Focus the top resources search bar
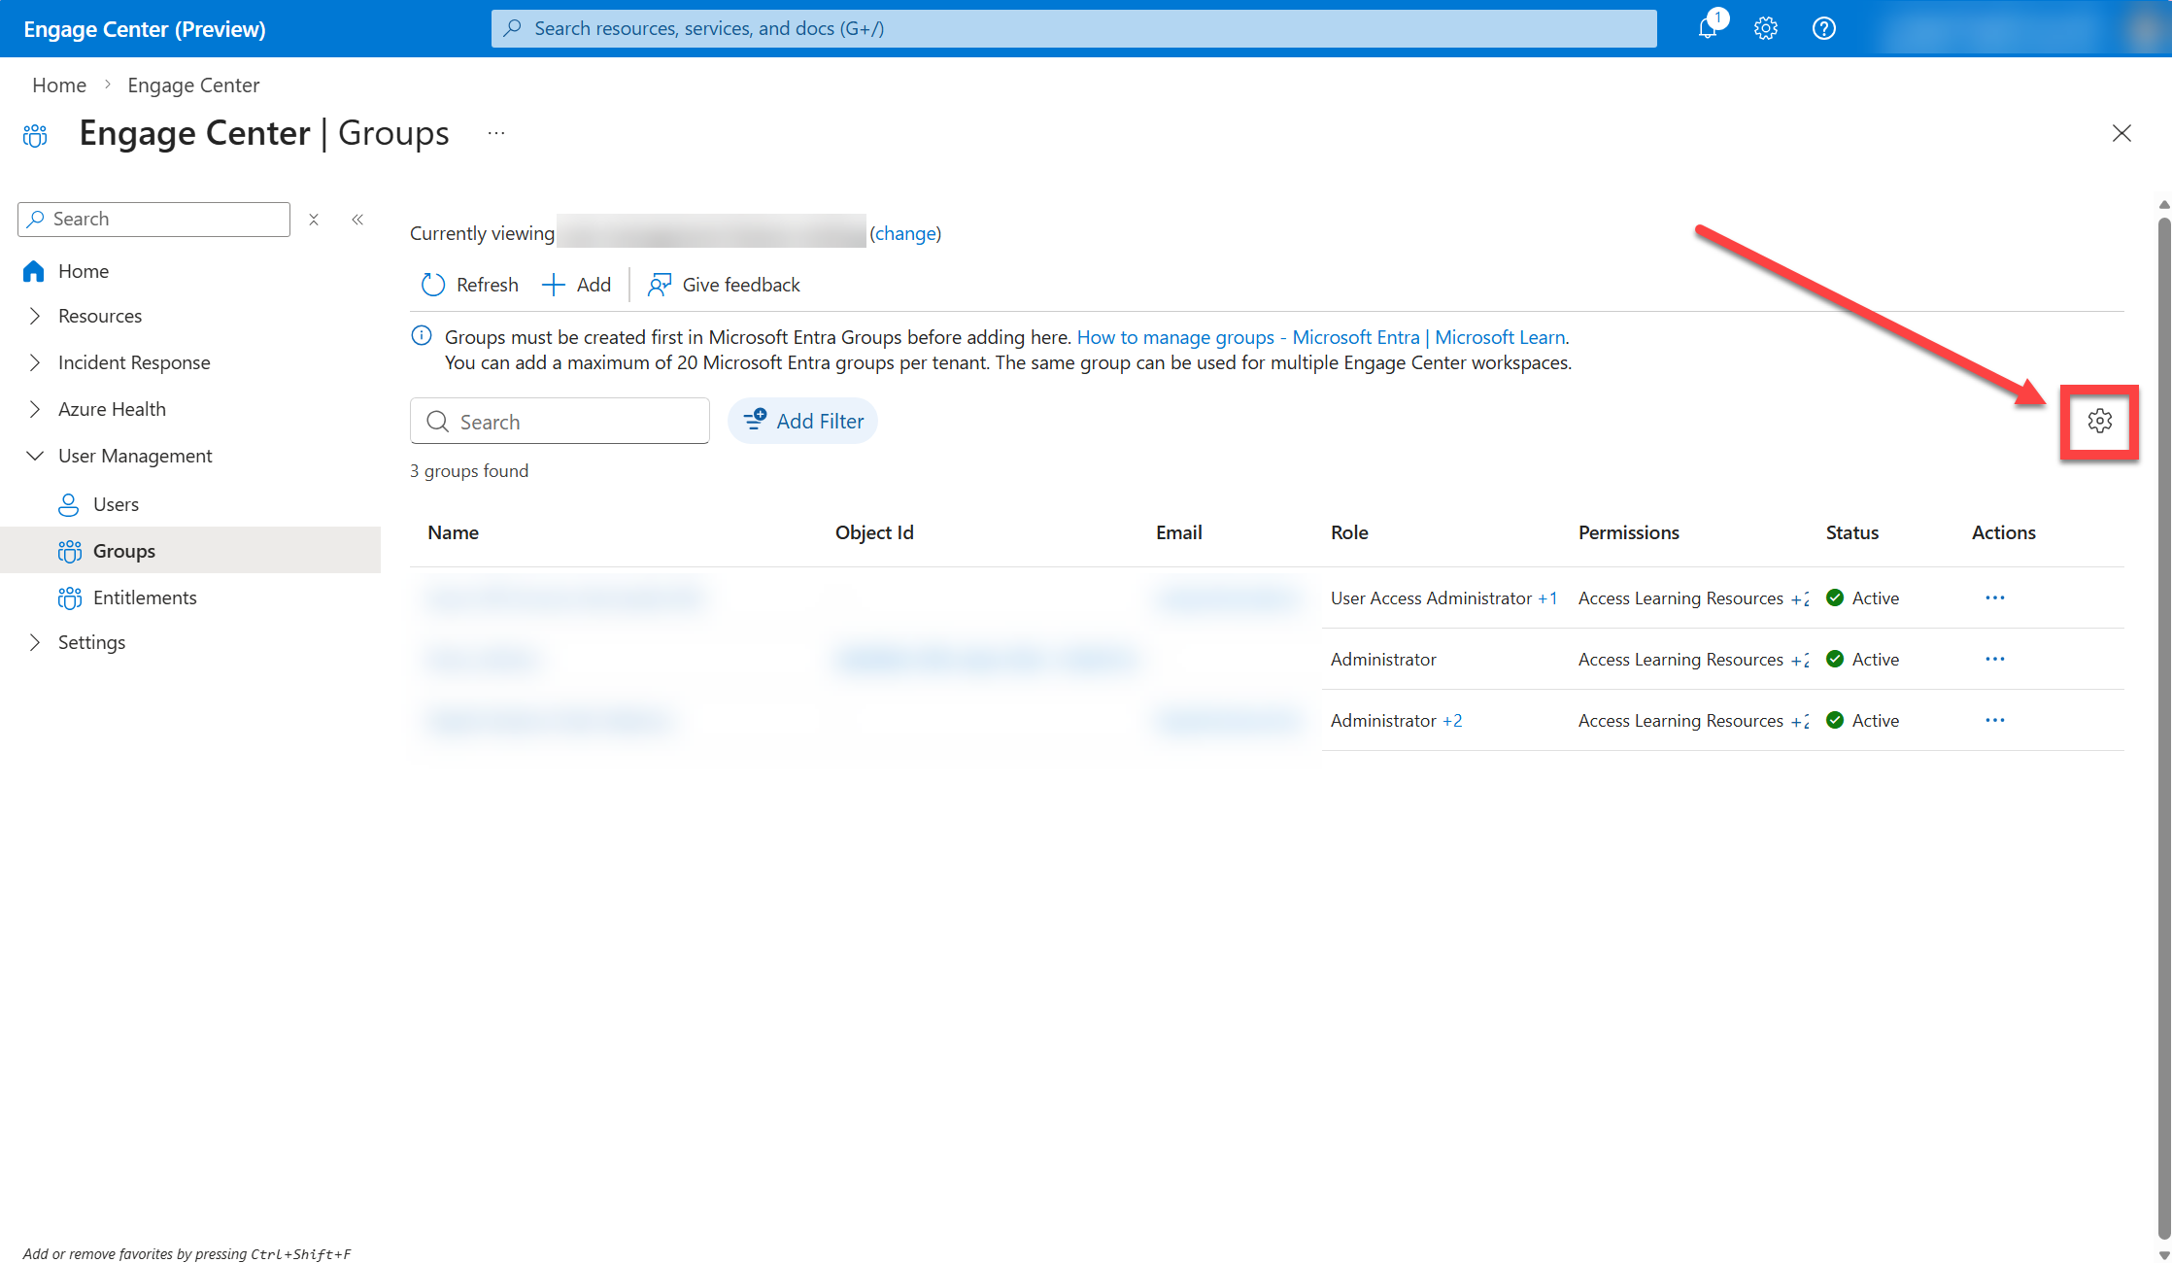This screenshot has height=1263, width=2172. 1074,28
